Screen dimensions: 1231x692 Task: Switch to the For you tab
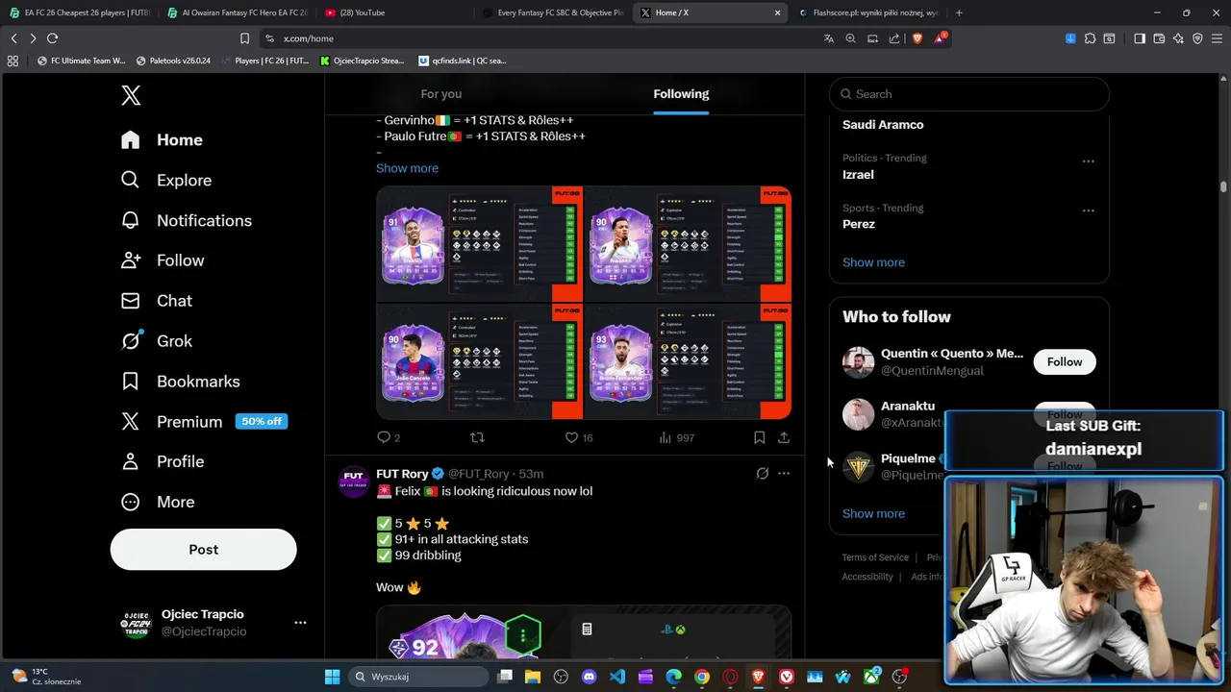pos(441,93)
